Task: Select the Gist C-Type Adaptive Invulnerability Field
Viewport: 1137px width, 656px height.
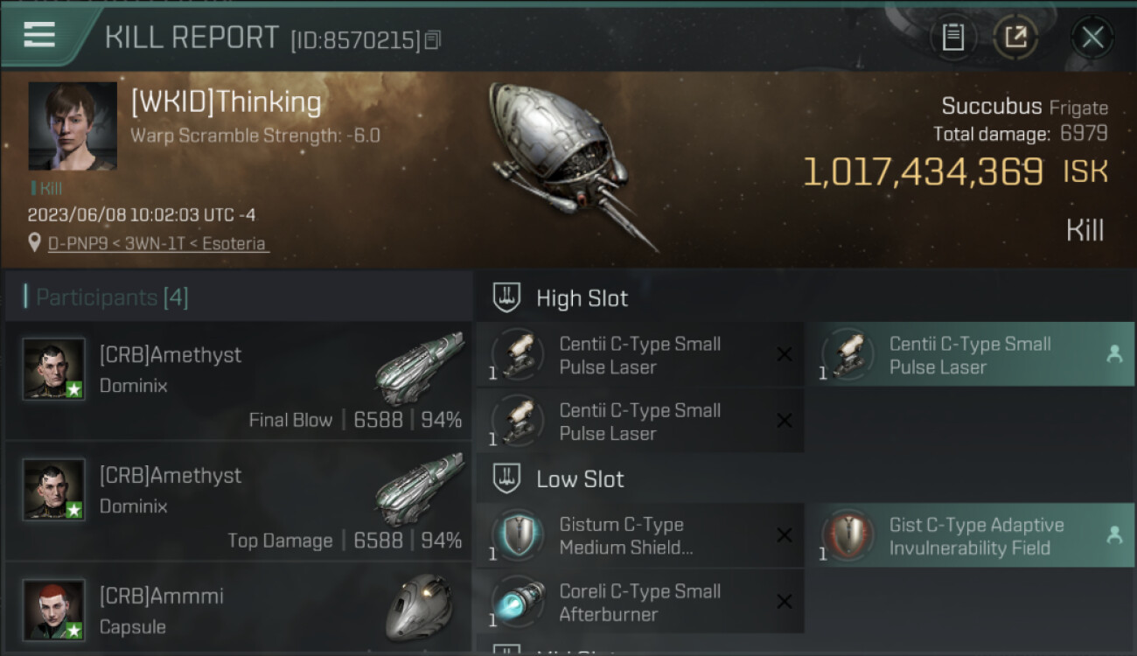Action: point(970,535)
